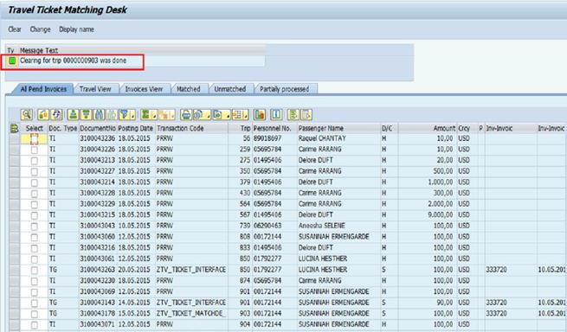Select row marker for document 3100043230
This screenshot has height=332, width=567.
[x=15, y=281]
